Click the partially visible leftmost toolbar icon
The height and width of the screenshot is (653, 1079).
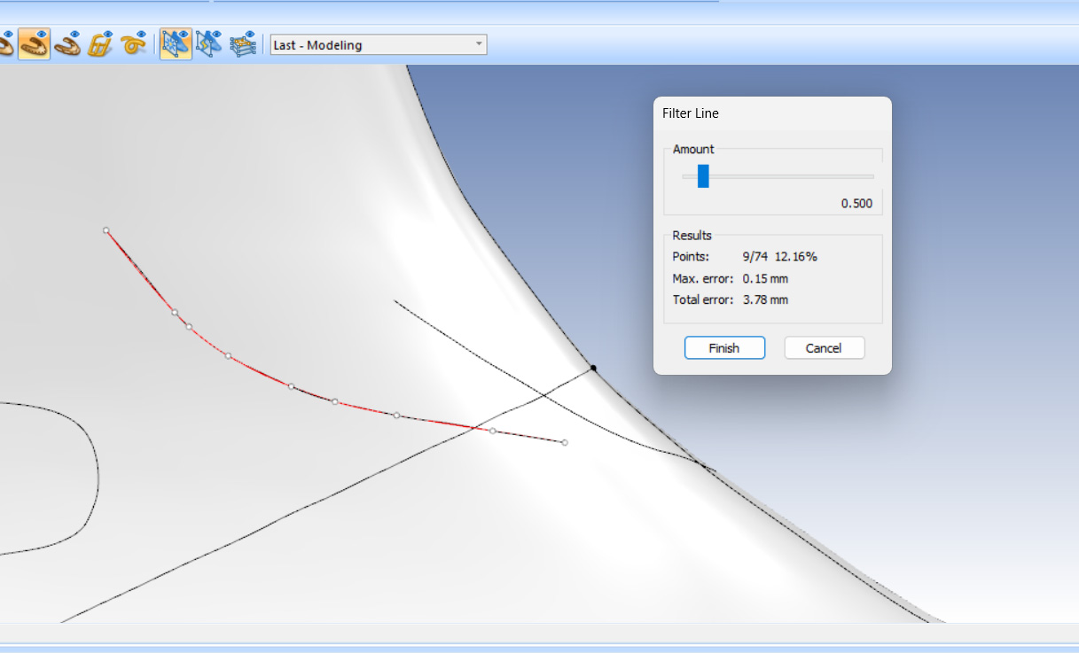pyautogui.click(x=5, y=43)
